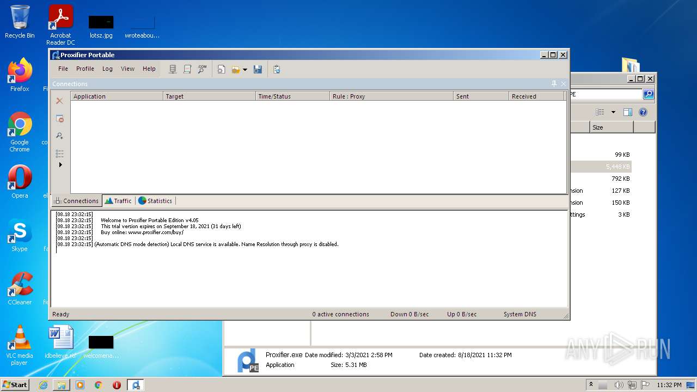Switch to the Statistics tab
Viewport: 697px width, 392px height.
click(155, 201)
